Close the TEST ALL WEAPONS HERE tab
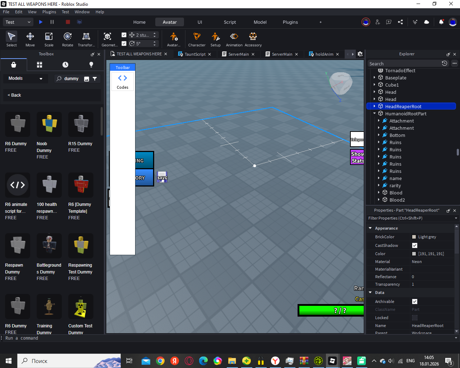This screenshot has height=368, width=460. coord(166,54)
